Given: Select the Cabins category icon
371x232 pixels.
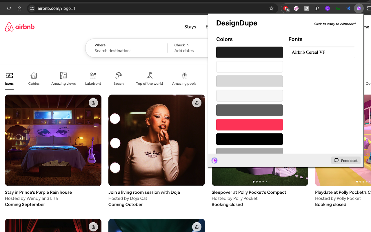Looking at the screenshot, I should coord(34,78).
